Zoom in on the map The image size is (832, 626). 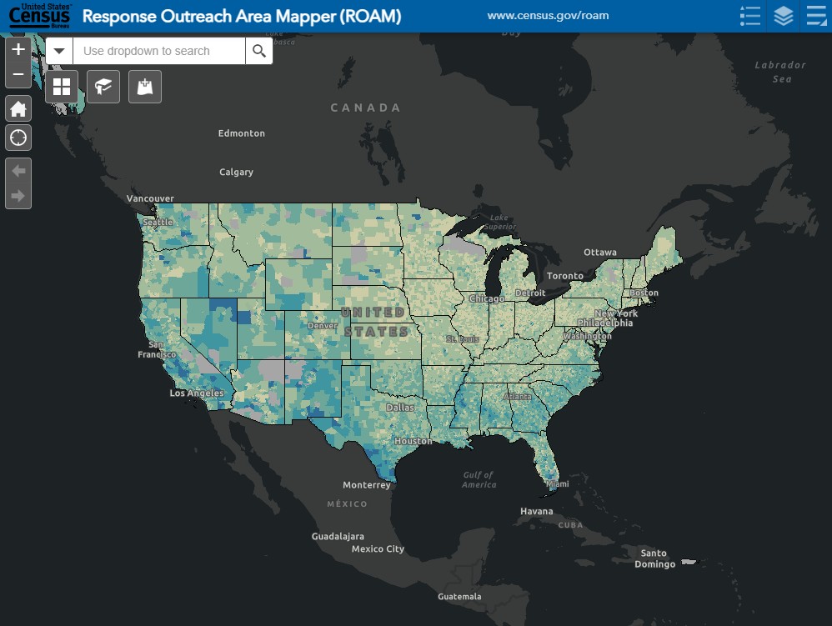(18, 50)
